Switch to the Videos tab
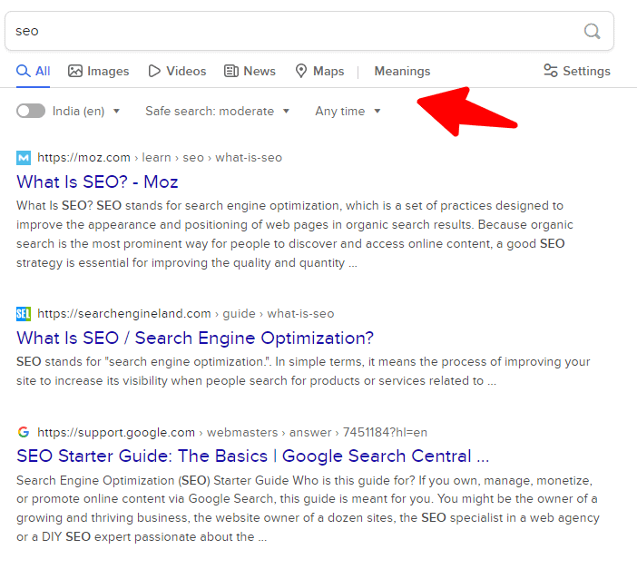The image size is (637, 569). tap(177, 71)
